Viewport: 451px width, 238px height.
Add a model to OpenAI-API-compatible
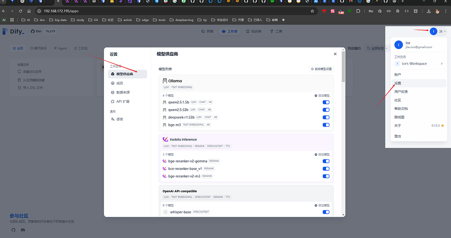point(322,205)
